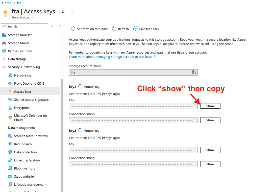This screenshot has width=273, height=192.
Task: Click the Microsoft Defender shield icon
Action: pyautogui.click(x=10, y=118)
